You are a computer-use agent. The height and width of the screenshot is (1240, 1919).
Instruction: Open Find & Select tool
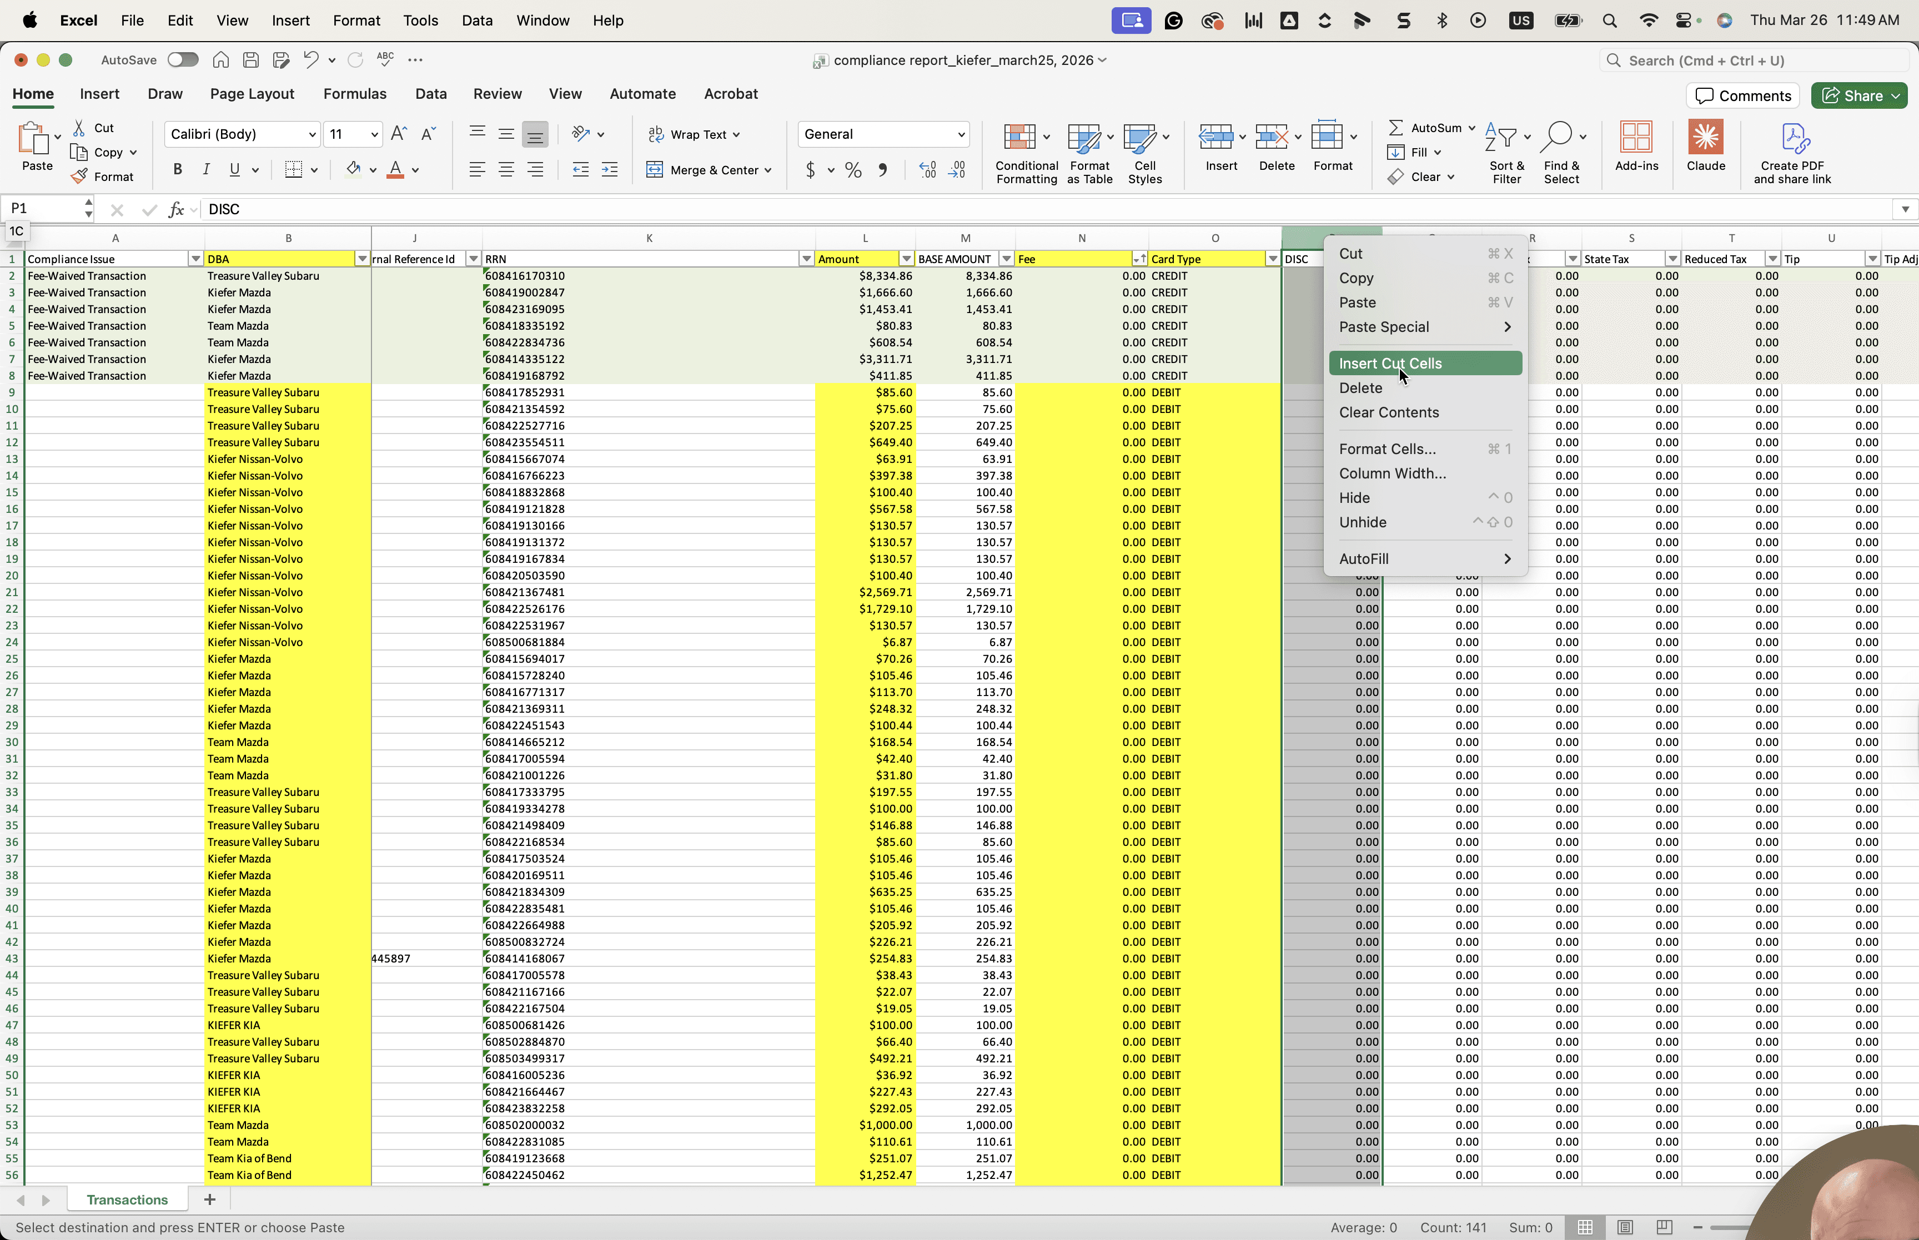click(1561, 154)
